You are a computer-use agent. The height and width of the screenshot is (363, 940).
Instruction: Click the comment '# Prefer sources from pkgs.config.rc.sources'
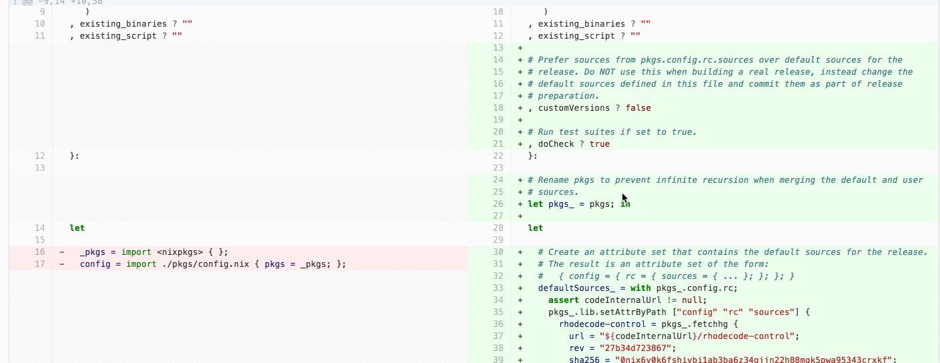[715, 60]
